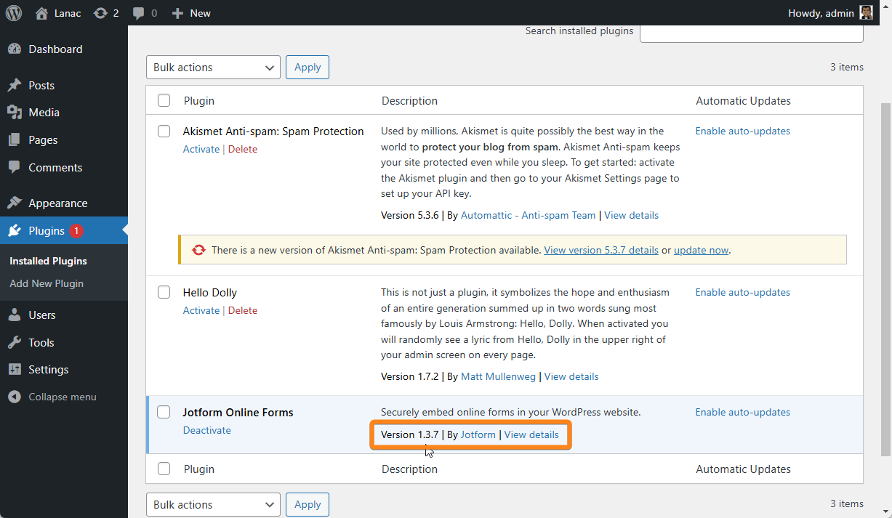Viewport: 892px width, 518px height.
Task: Go to Appearance in sidebar
Action: (57, 203)
